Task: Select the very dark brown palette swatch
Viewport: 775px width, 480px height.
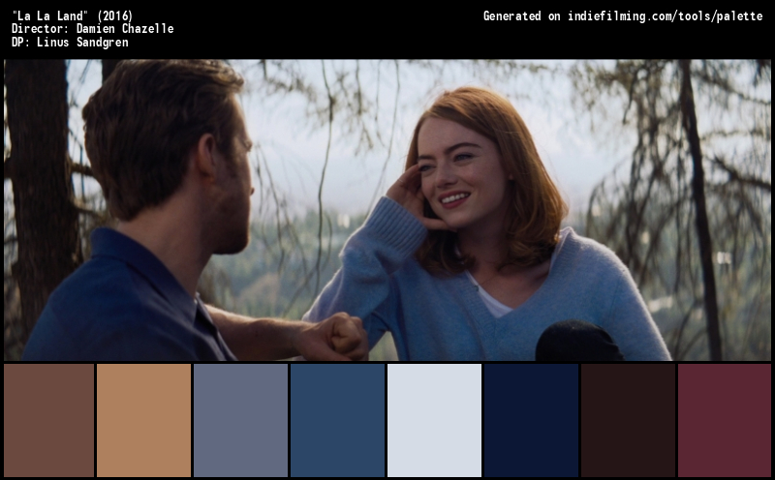Action: click(628, 420)
